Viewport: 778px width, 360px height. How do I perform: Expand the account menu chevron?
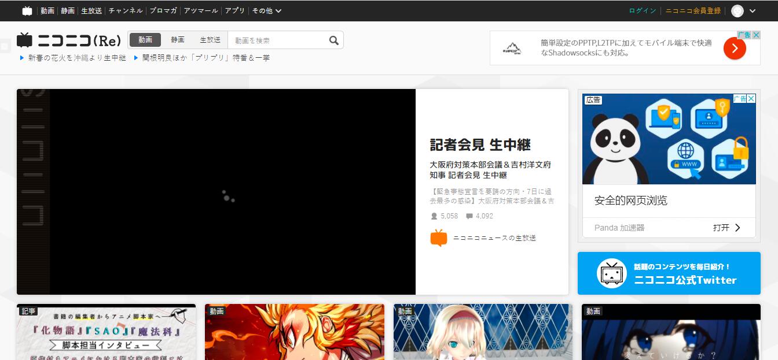pos(753,11)
